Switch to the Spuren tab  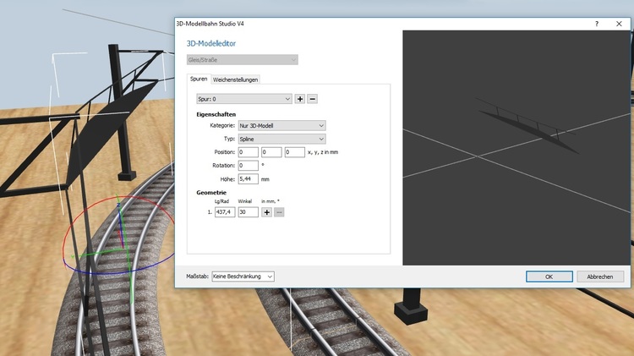[199, 79]
